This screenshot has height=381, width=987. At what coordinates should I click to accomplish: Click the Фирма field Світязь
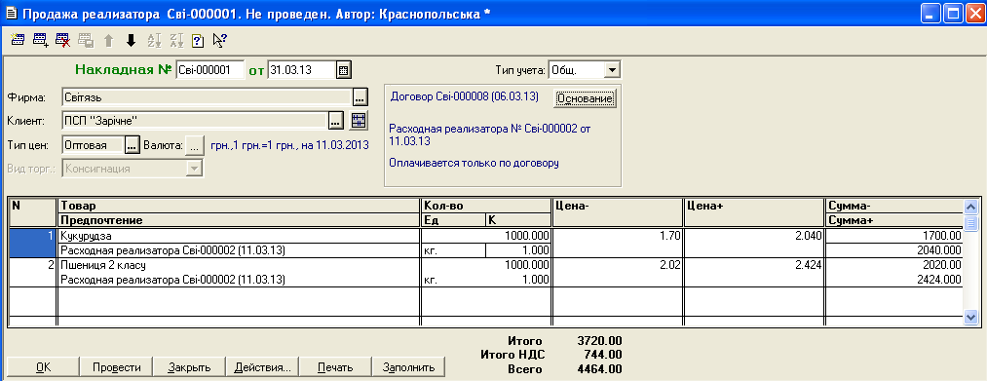coord(207,97)
